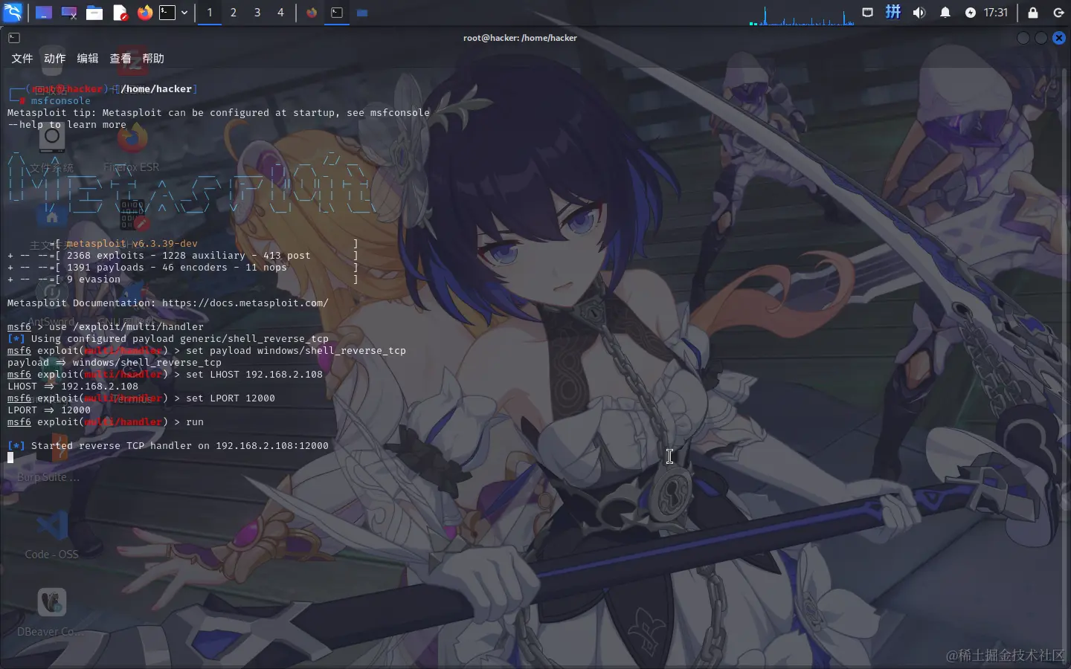Open the 编辑 menu

[88, 59]
